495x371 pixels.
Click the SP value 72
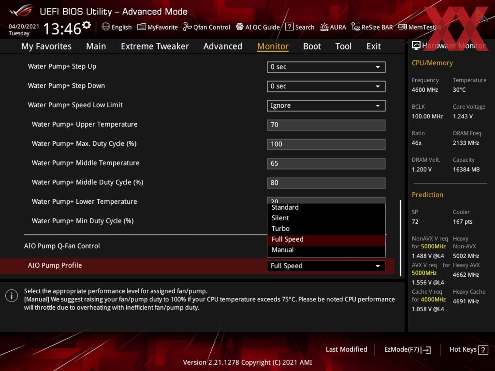pyautogui.click(x=415, y=222)
